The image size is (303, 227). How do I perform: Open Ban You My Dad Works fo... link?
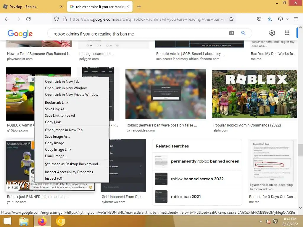[x=273, y=54]
